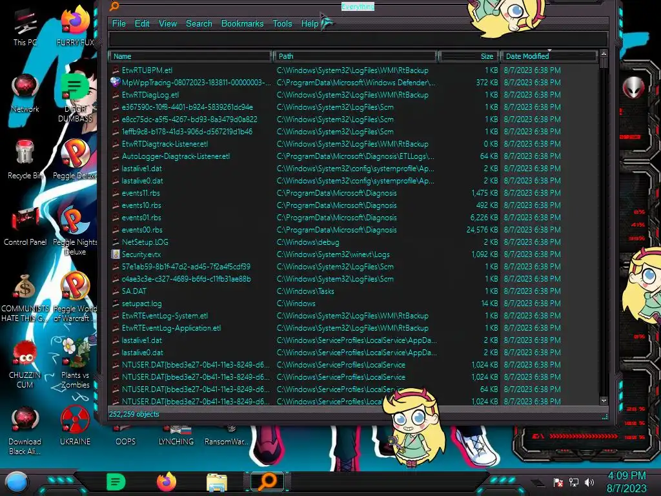The height and width of the screenshot is (496, 661).
Task: Click the scrollbar up arrow in results list
Action: (x=604, y=54)
